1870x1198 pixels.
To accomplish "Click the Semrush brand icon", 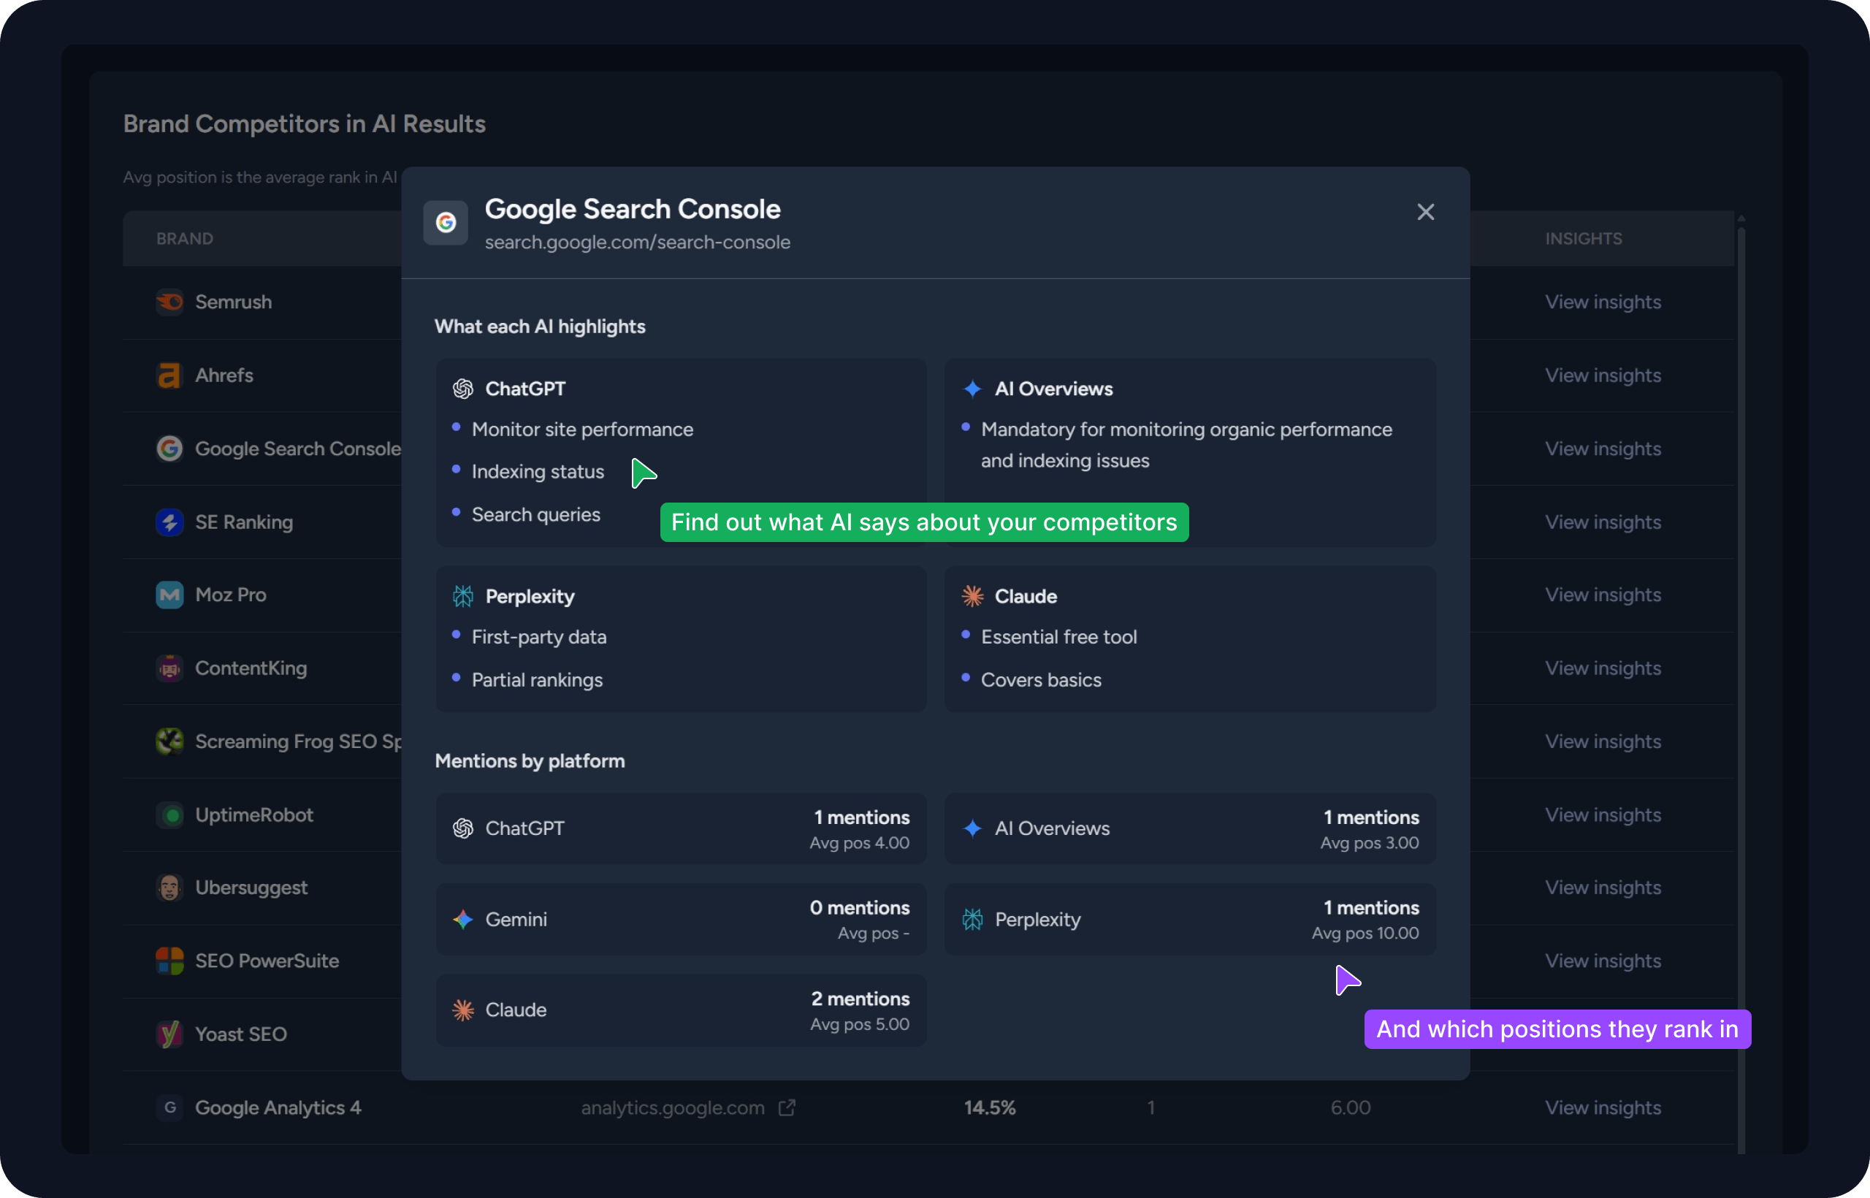I will point(169,302).
